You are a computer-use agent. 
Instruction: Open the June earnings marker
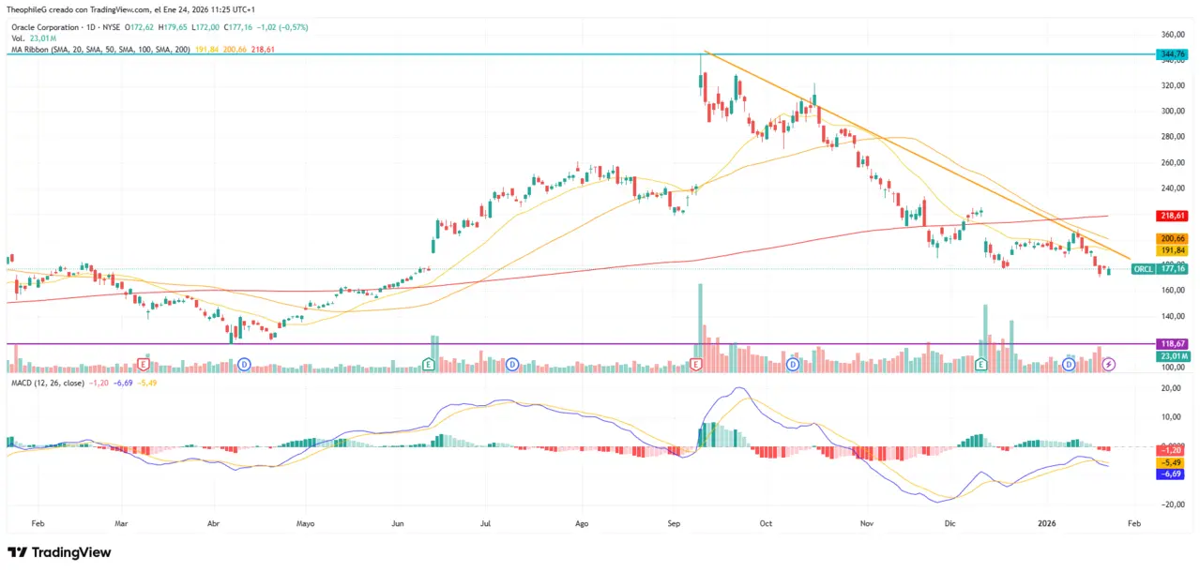click(429, 364)
